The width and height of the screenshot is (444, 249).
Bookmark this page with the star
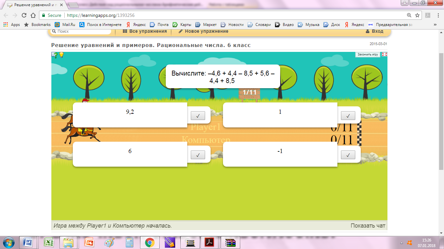tap(417, 15)
